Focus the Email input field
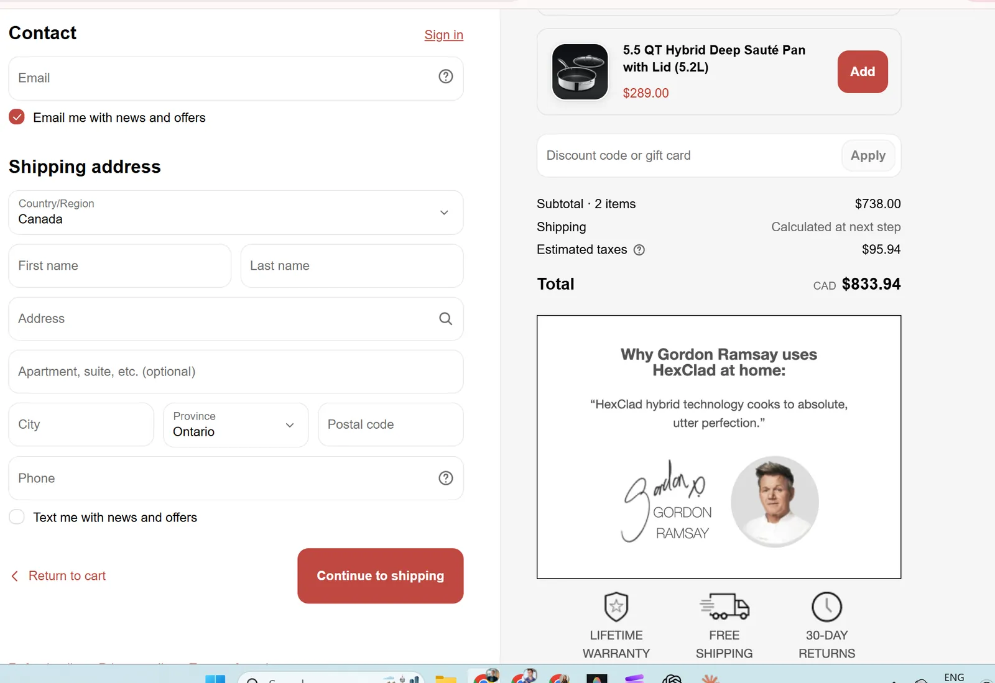The image size is (995, 683). pos(236,78)
